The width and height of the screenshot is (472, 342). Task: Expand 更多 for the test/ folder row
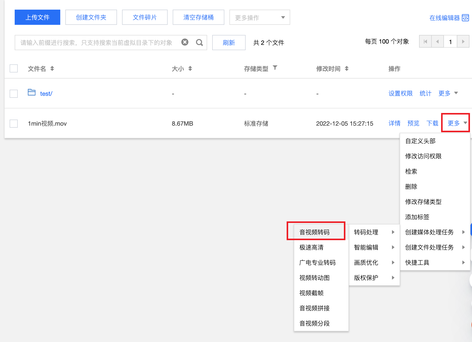(x=448, y=93)
